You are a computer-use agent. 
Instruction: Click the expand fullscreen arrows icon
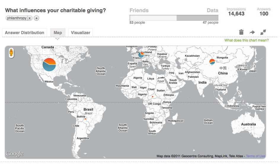tap(263, 32)
